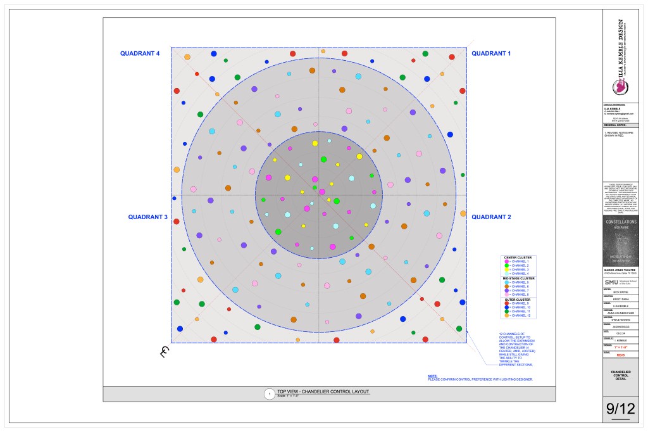Select the QUADRANT 2 label
The height and width of the screenshot is (432, 648).
click(490, 217)
